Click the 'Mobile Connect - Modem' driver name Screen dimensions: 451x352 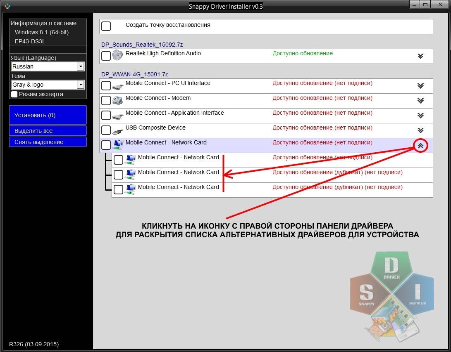[x=158, y=98]
